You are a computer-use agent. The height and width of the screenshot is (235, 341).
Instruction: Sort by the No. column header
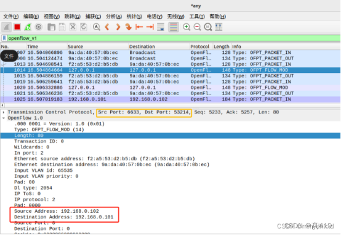(x=13, y=47)
